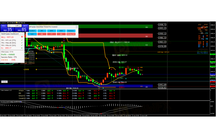216x138 pixels.
Task: Select the Symbol header in scanner
Action: click(32, 31)
